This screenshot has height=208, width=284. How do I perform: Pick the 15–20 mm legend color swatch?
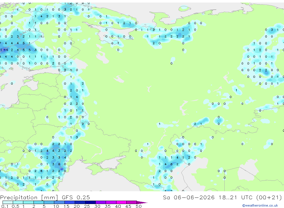point(70,202)
